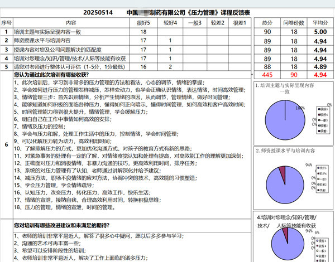
Task: Select the '序号' header cell
Action: [x=6, y=22]
